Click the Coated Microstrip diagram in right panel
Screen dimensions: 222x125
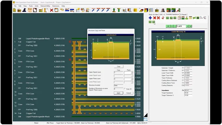click(178, 48)
